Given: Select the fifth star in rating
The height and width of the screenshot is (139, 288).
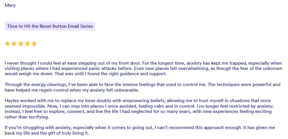Looking at the screenshot, I should pyautogui.click(x=34, y=44).
